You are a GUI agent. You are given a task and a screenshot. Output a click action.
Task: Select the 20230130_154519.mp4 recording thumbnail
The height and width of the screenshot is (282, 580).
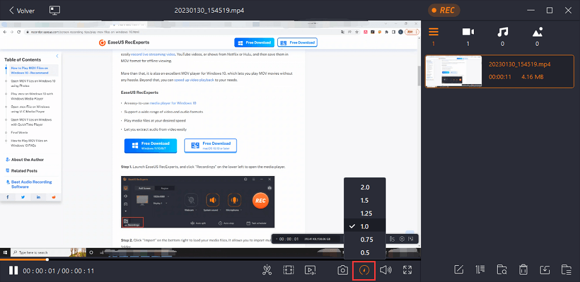454,72
